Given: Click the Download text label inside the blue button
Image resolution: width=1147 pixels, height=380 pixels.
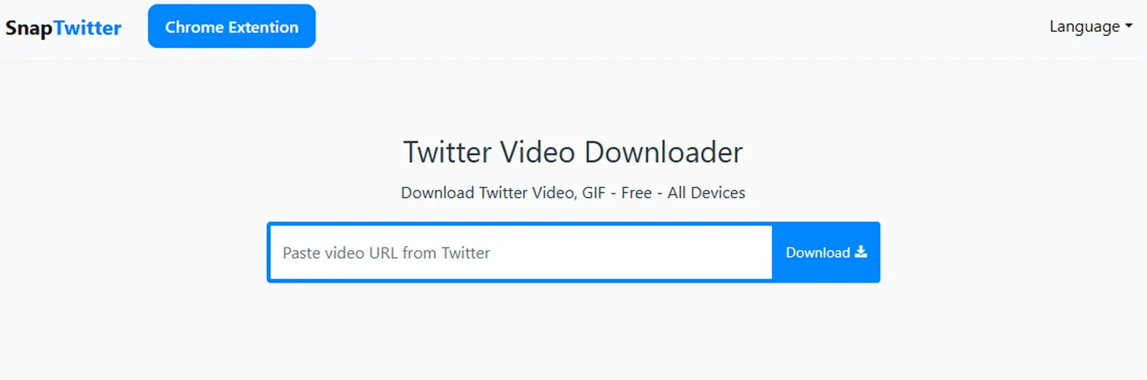Looking at the screenshot, I should [x=818, y=253].
